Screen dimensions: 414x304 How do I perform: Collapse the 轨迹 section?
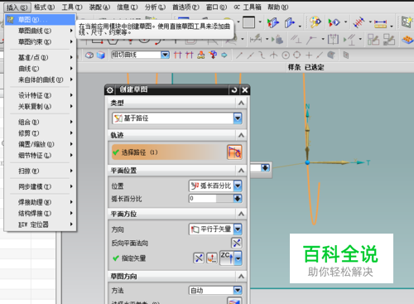241,135
